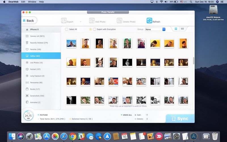The width and height of the screenshot is (227, 142).
Task: Select the sunglasses selfie thumbnail
Action: tap(99, 62)
